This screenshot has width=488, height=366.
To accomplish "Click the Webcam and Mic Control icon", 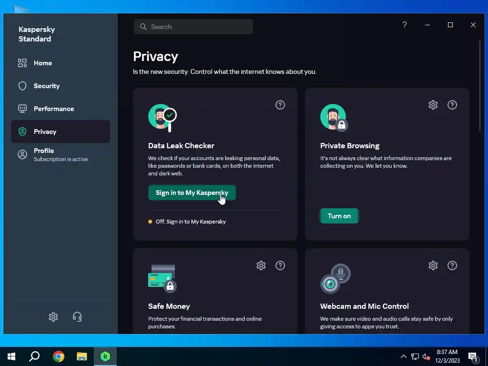I will (x=335, y=278).
